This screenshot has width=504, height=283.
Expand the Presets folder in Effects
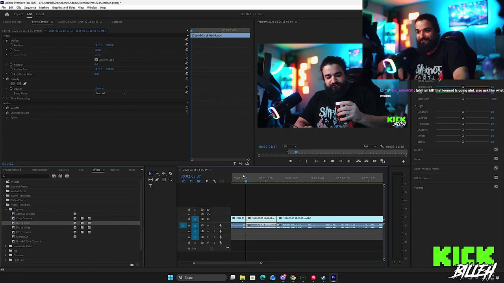click(4, 182)
